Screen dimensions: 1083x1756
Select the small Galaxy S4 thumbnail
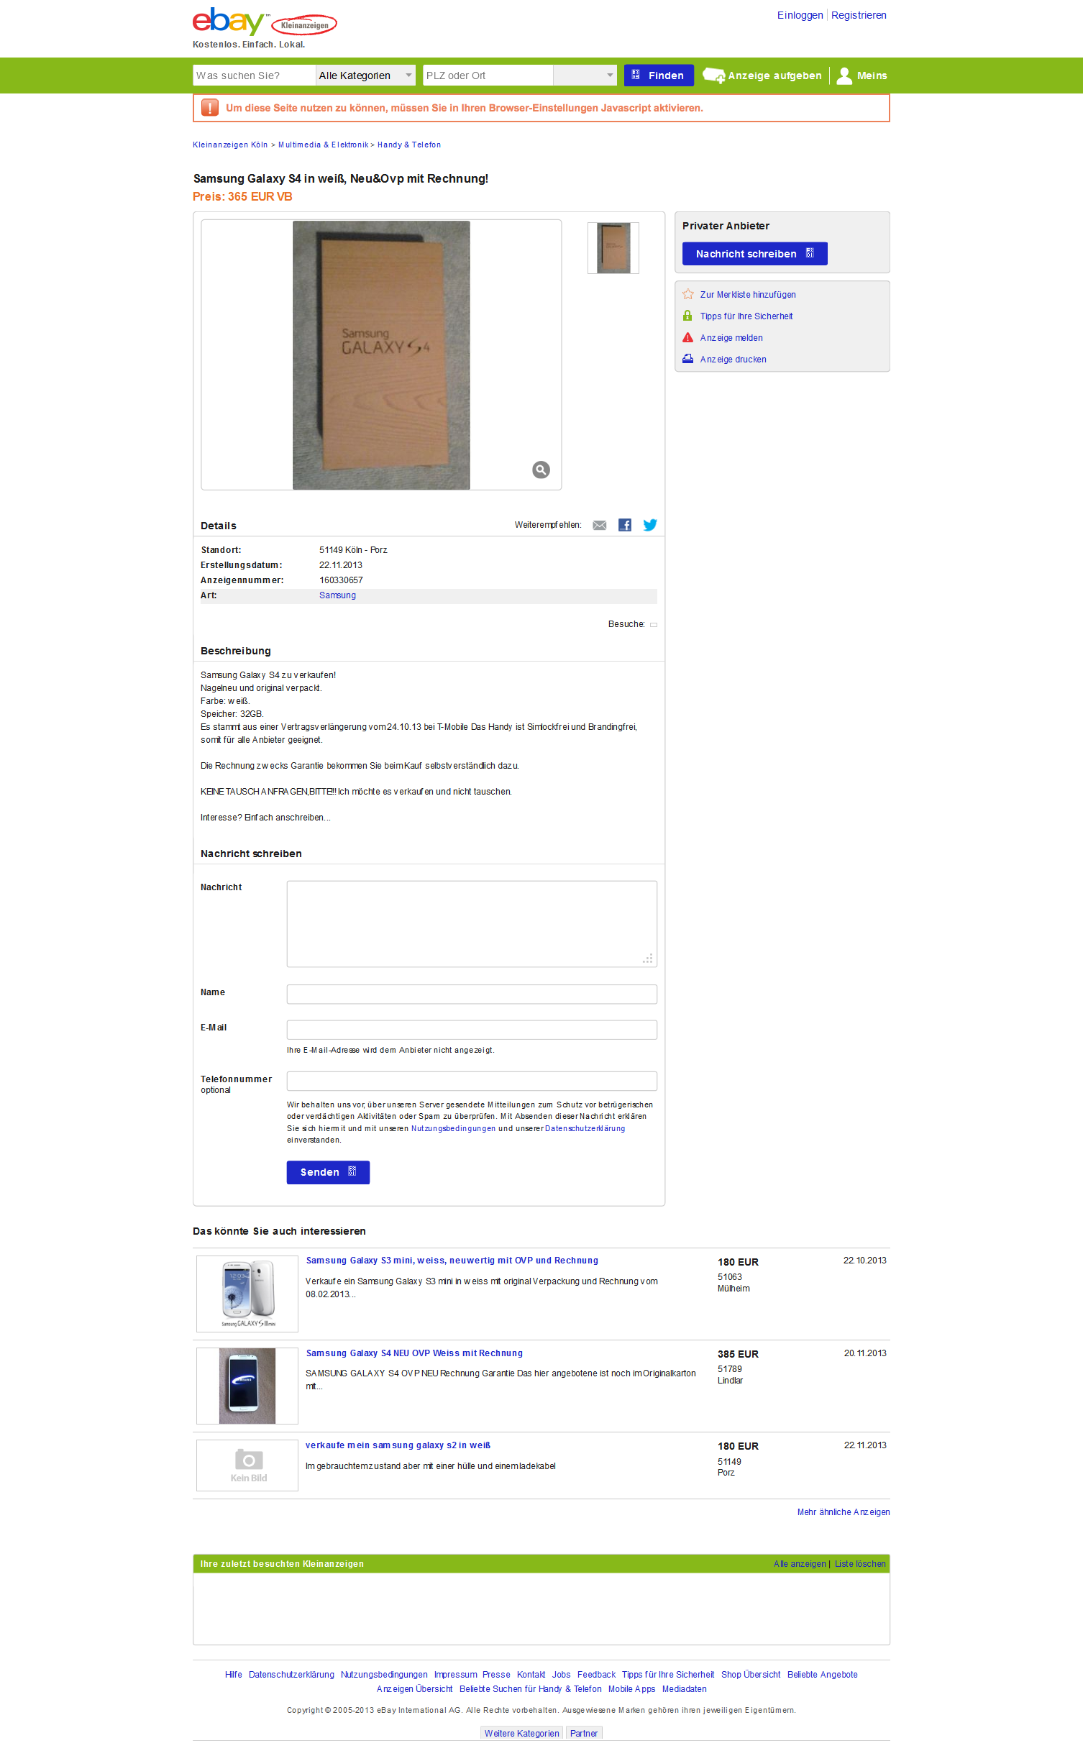pyautogui.click(x=613, y=248)
